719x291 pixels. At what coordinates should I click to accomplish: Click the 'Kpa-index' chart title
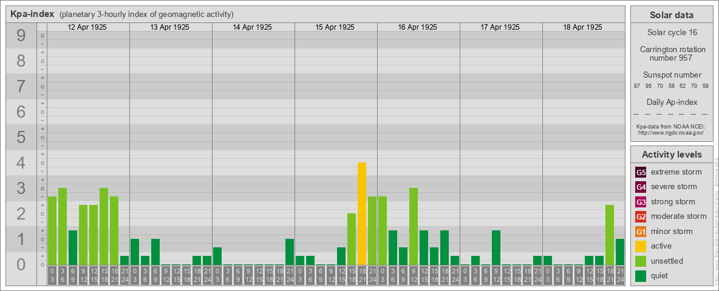[32, 14]
